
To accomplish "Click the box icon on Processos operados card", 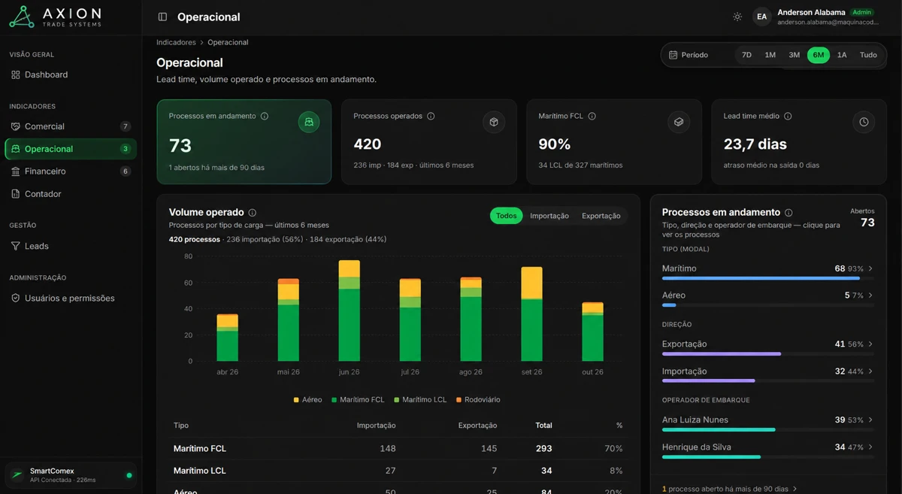I will click(x=494, y=122).
